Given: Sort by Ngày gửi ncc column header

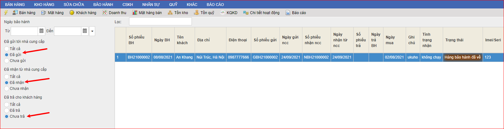Looking at the screenshot, I should pyautogui.click(x=291, y=40).
